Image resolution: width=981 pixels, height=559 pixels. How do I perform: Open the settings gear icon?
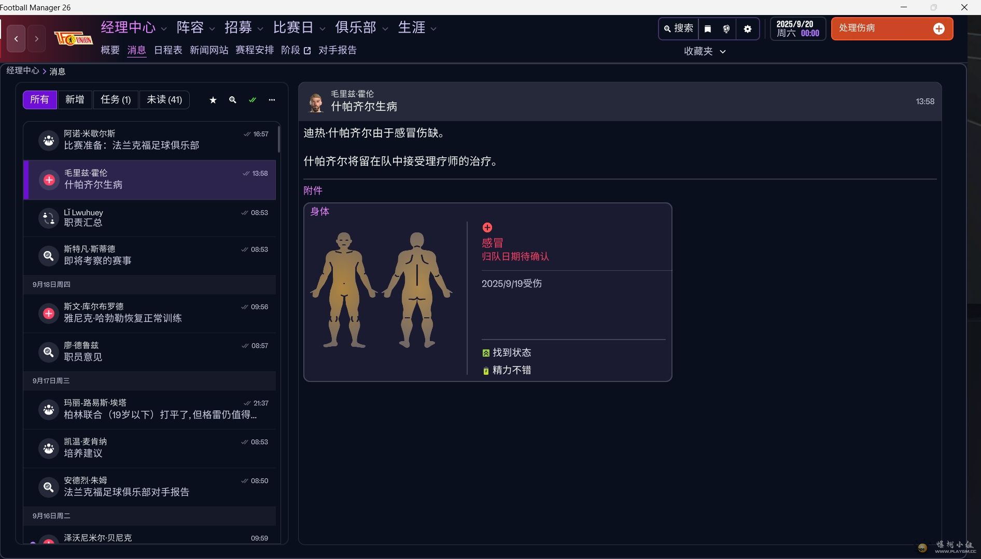(748, 29)
